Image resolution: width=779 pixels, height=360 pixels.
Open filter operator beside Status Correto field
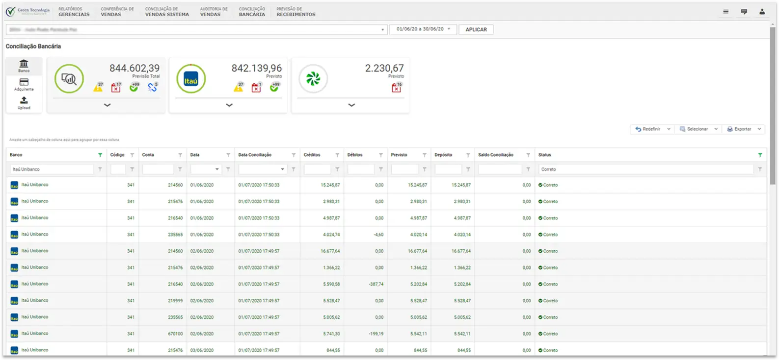click(x=760, y=169)
